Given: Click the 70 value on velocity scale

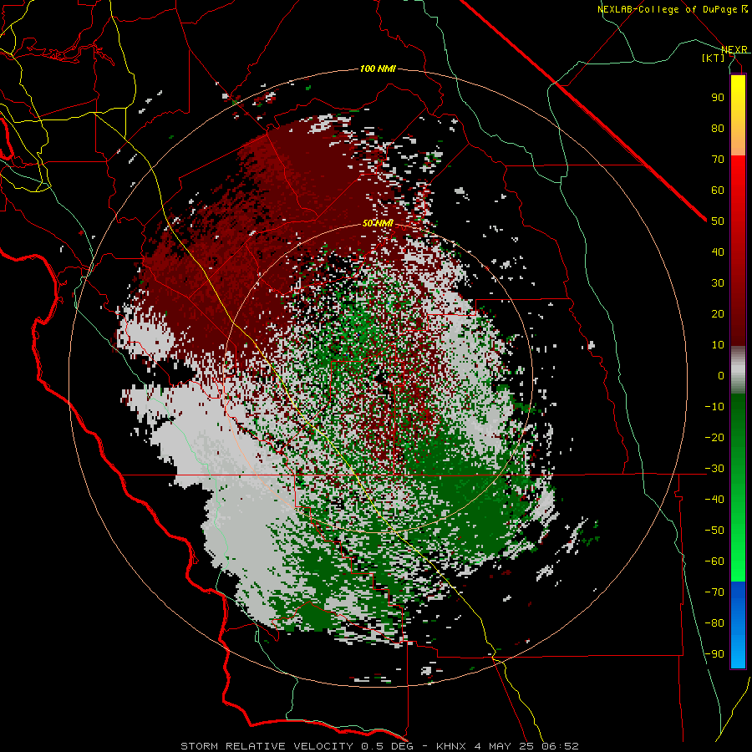Looking at the screenshot, I should tap(718, 160).
